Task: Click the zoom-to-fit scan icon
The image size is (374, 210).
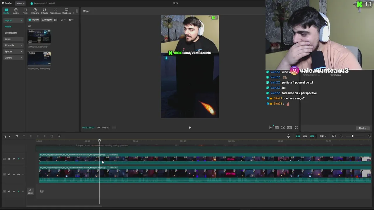Action: click(283, 127)
